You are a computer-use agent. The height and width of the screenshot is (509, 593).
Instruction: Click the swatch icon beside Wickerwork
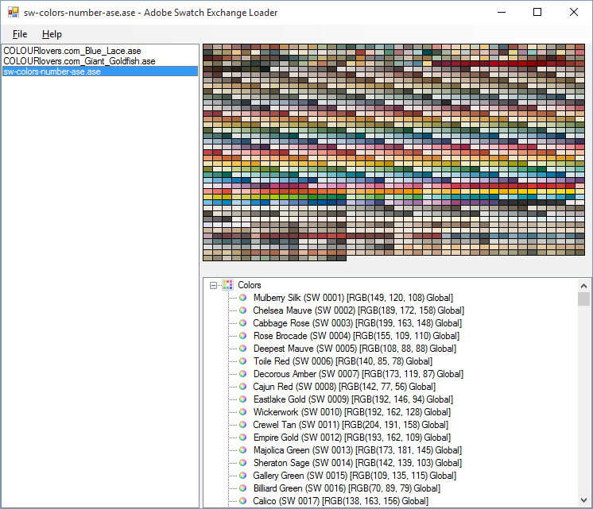click(x=242, y=412)
